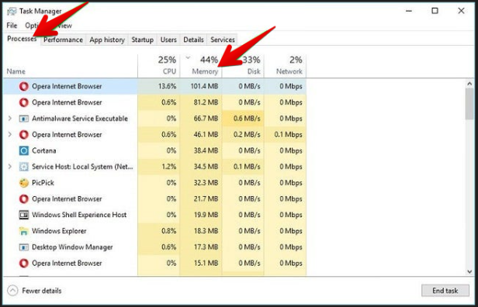Open the View menu

65,26
